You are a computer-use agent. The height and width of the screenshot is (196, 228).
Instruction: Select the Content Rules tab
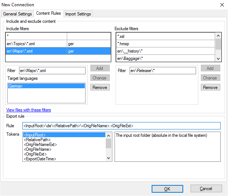click(x=48, y=14)
